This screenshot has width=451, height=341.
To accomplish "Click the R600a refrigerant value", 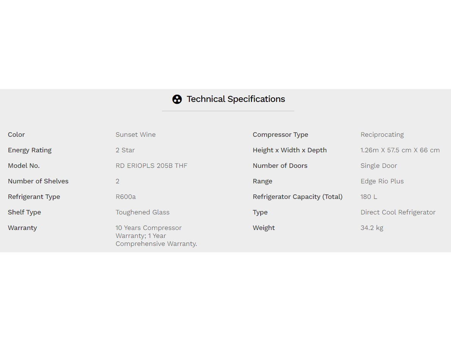I will coord(126,197).
